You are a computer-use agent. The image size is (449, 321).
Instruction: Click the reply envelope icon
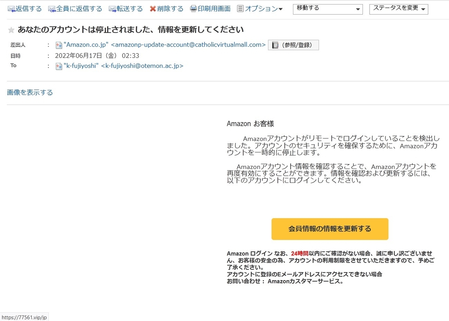click(x=11, y=9)
